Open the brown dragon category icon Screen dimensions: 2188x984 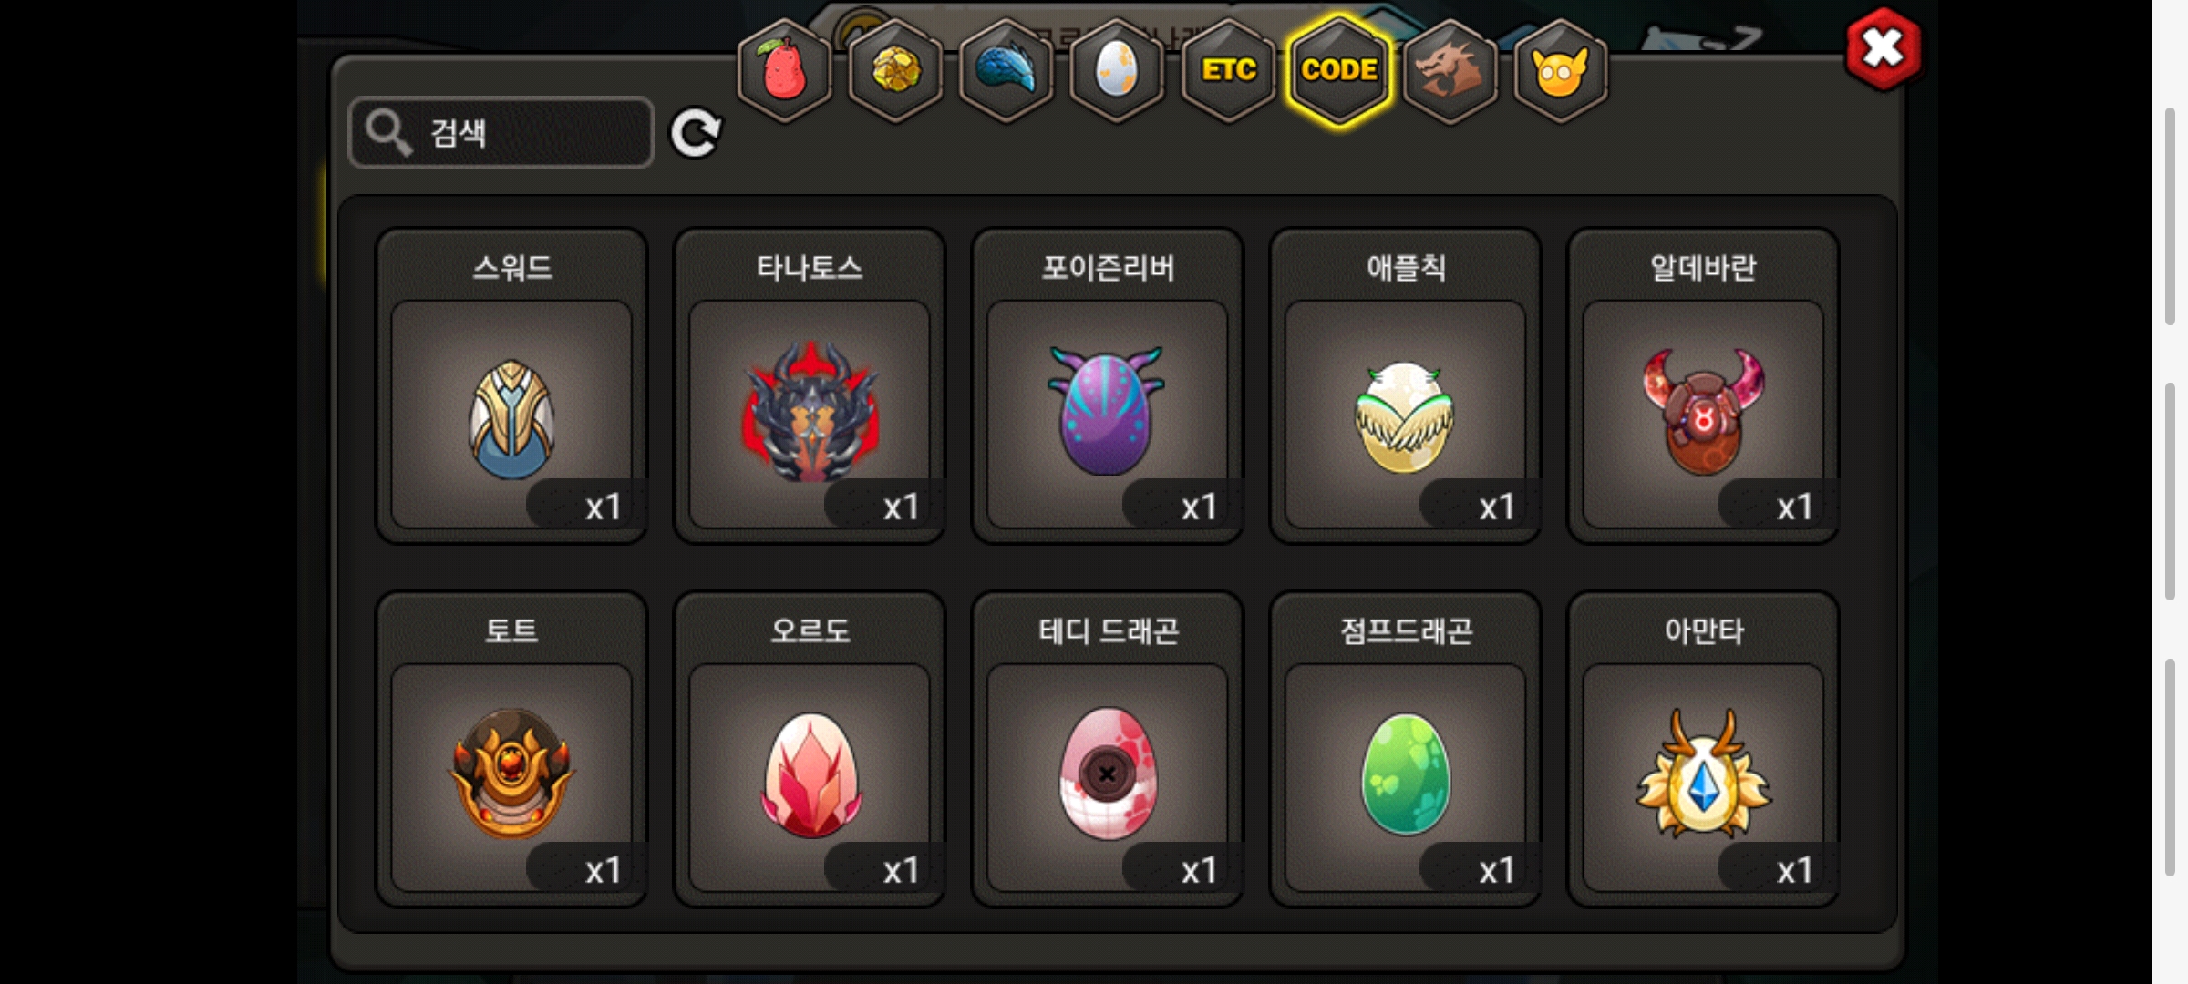point(1450,70)
